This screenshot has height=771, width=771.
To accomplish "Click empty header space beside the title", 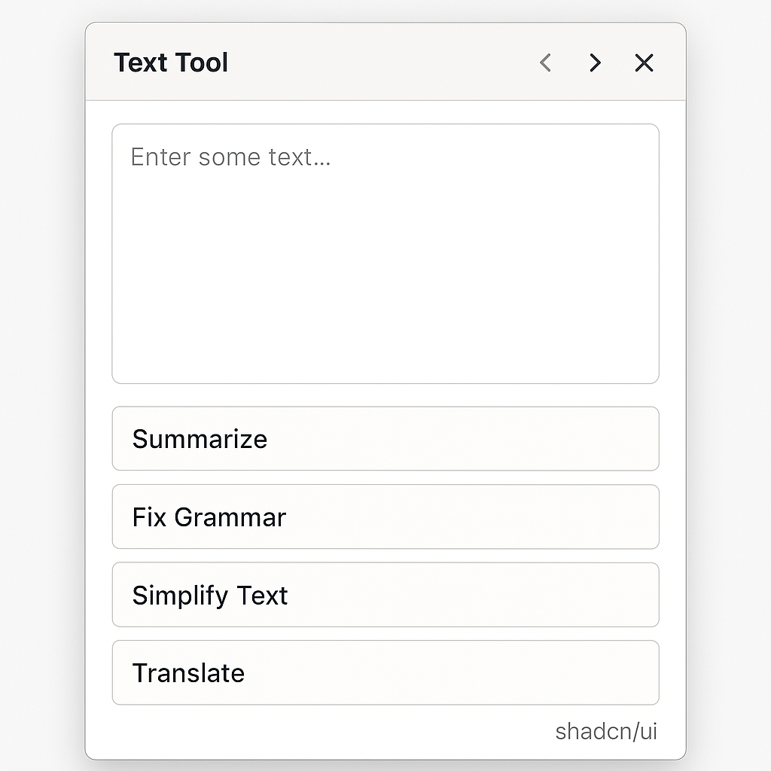I will pyautogui.click(x=376, y=62).
